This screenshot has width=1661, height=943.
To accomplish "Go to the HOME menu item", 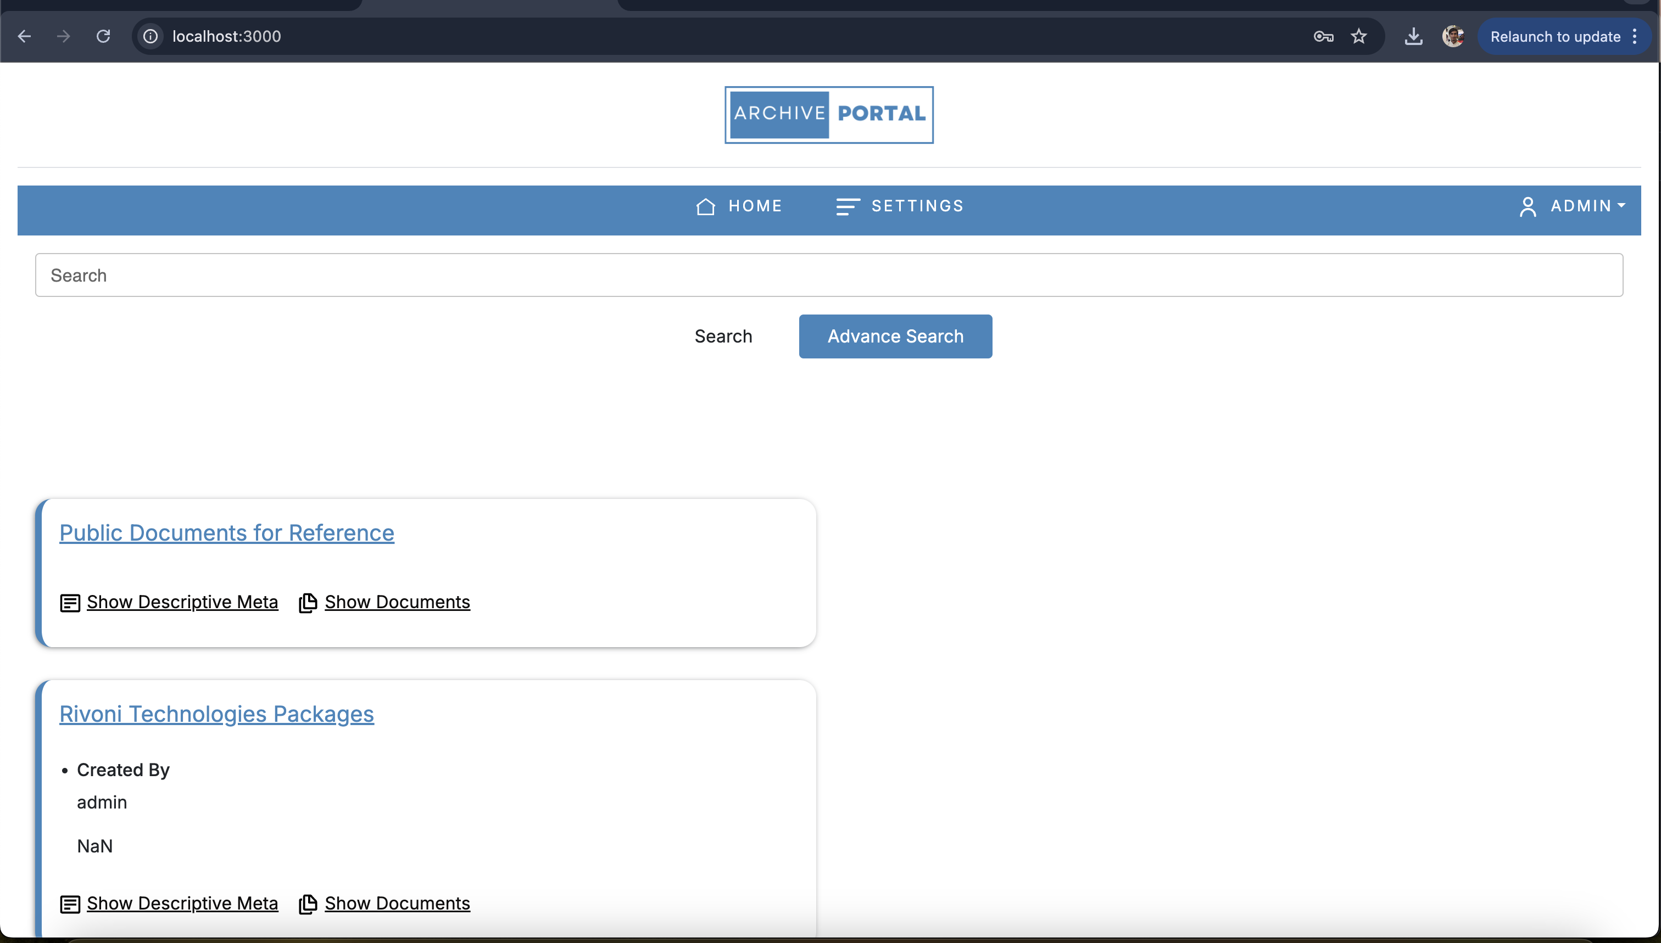I will (x=755, y=206).
